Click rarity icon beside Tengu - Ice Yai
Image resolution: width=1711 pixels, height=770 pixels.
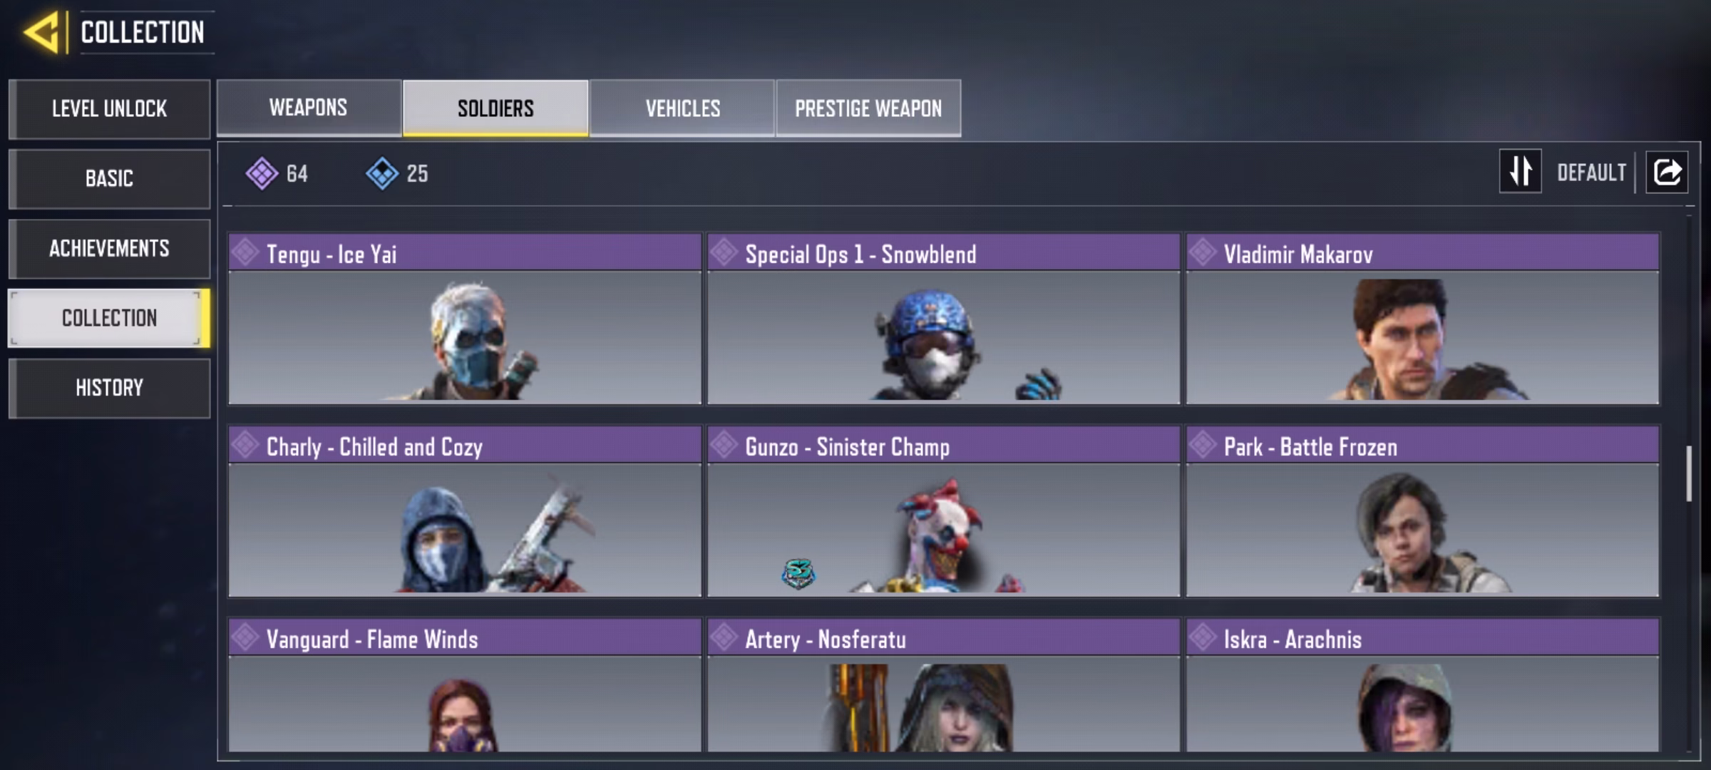pyautogui.click(x=246, y=252)
